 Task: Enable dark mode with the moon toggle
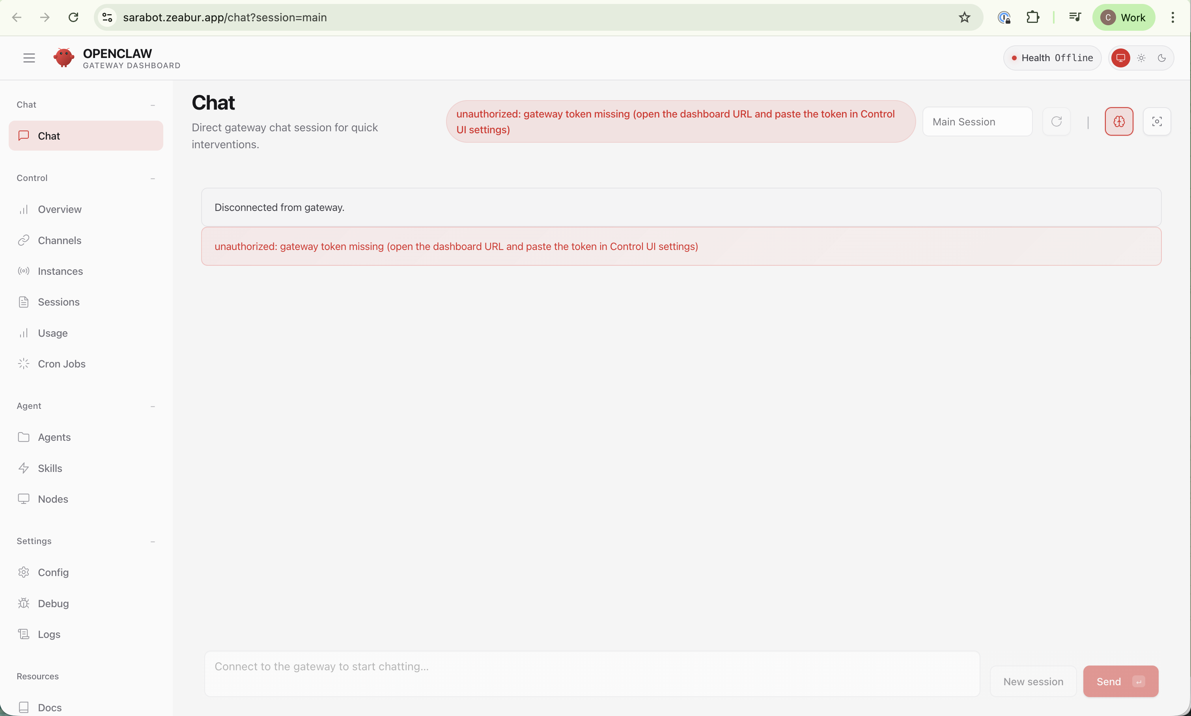(1161, 58)
